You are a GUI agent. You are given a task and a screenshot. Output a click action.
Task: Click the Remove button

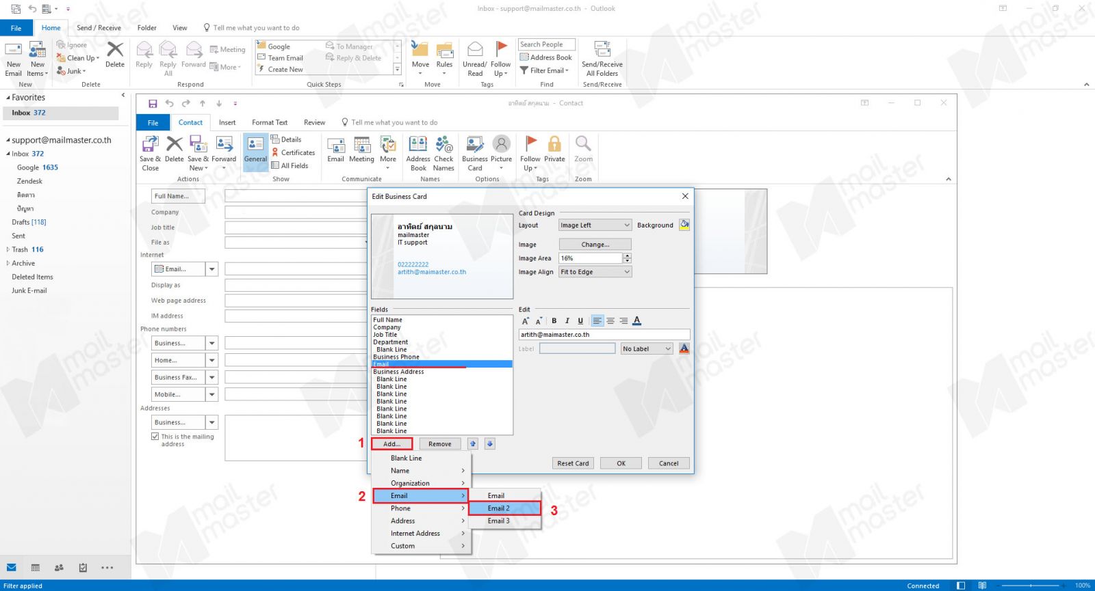click(440, 444)
